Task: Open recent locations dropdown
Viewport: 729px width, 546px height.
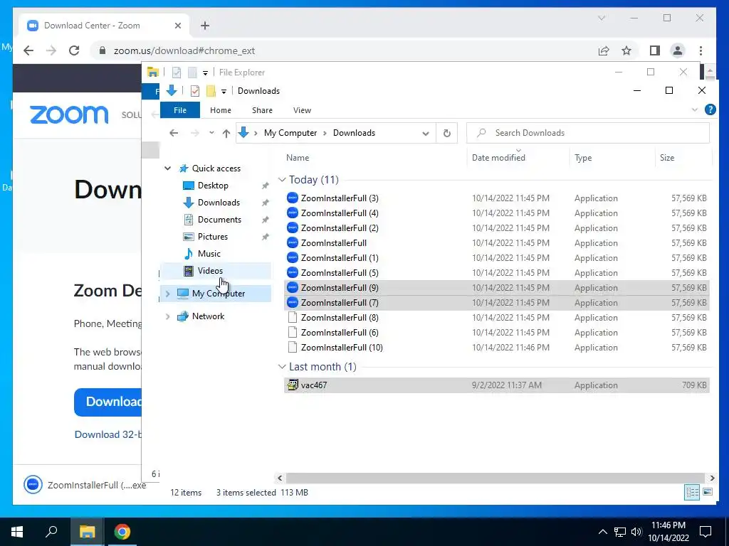Action: 211,133
